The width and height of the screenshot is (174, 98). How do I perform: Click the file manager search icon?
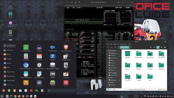click(x=154, y=47)
